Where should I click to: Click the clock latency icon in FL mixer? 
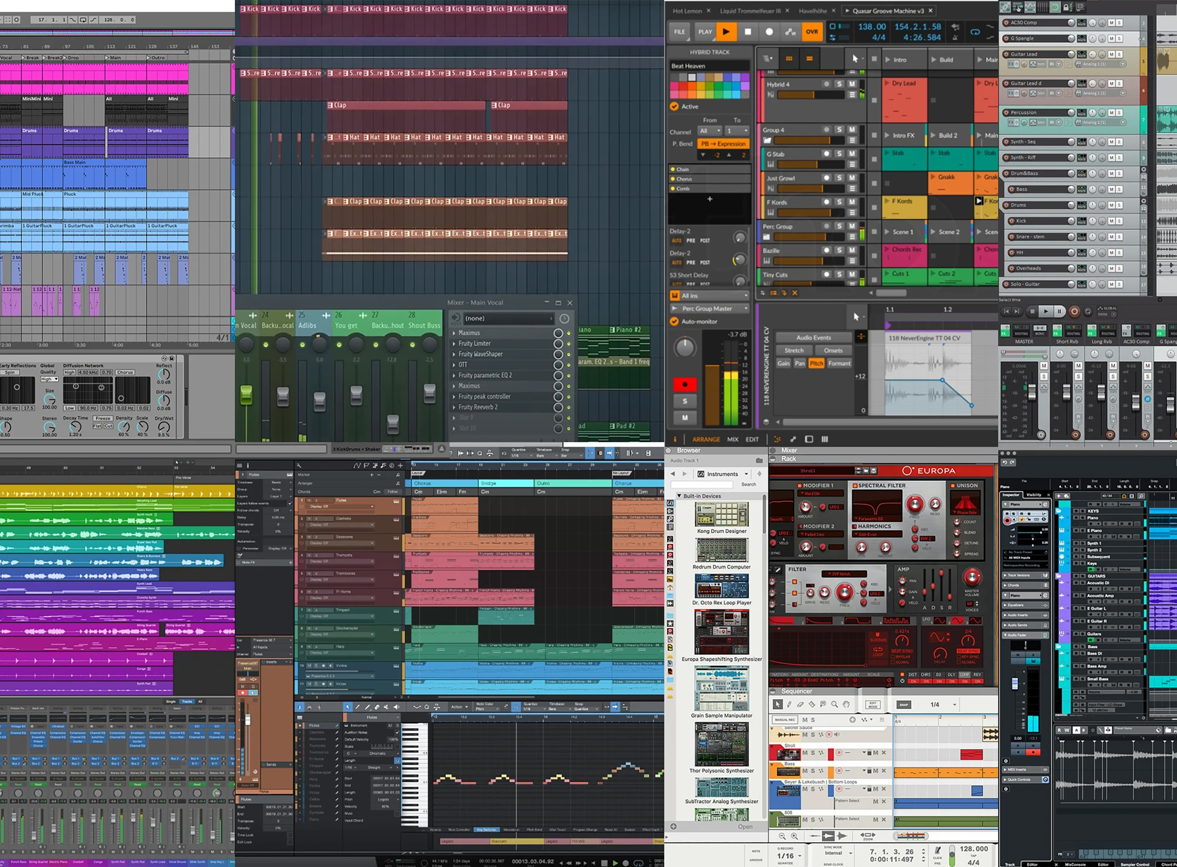pos(564,319)
